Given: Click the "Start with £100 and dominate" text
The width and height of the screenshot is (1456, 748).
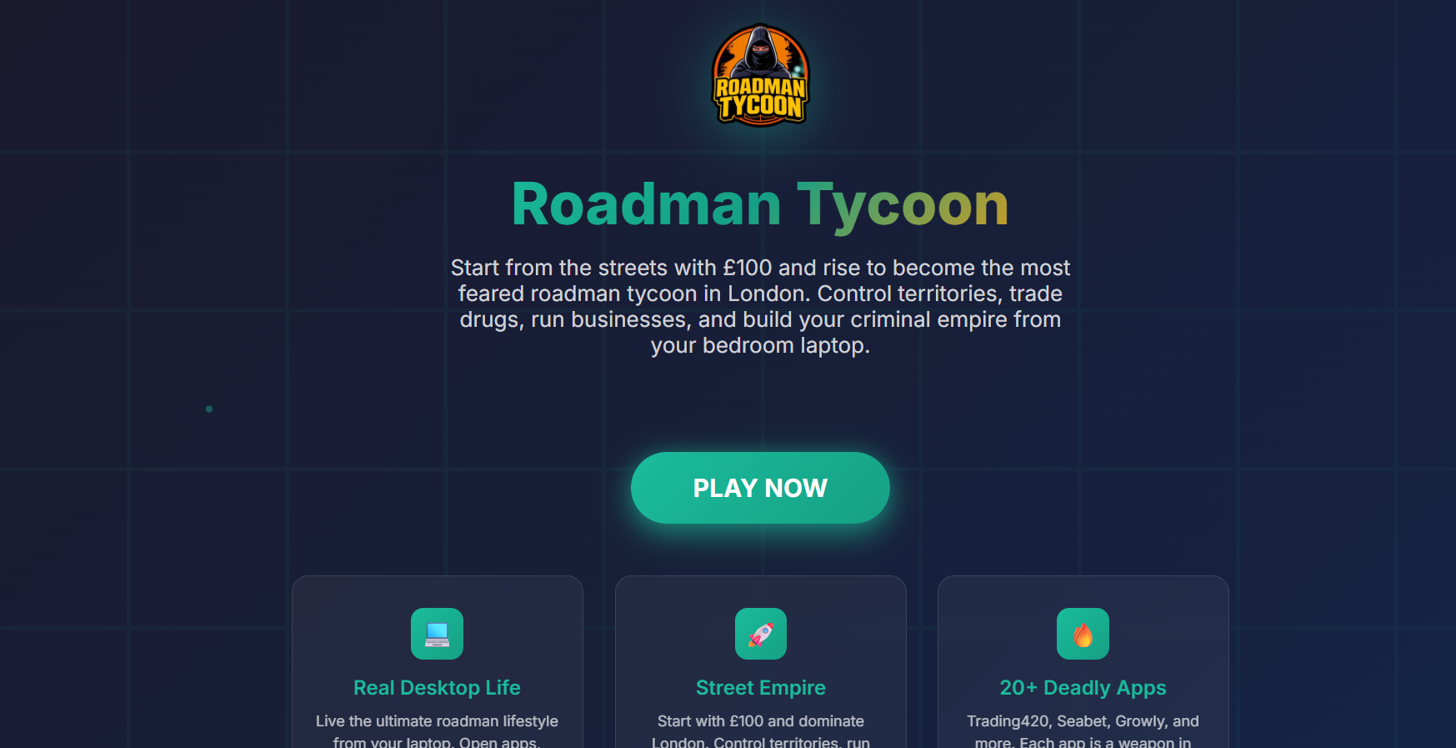Looking at the screenshot, I should (x=760, y=721).
